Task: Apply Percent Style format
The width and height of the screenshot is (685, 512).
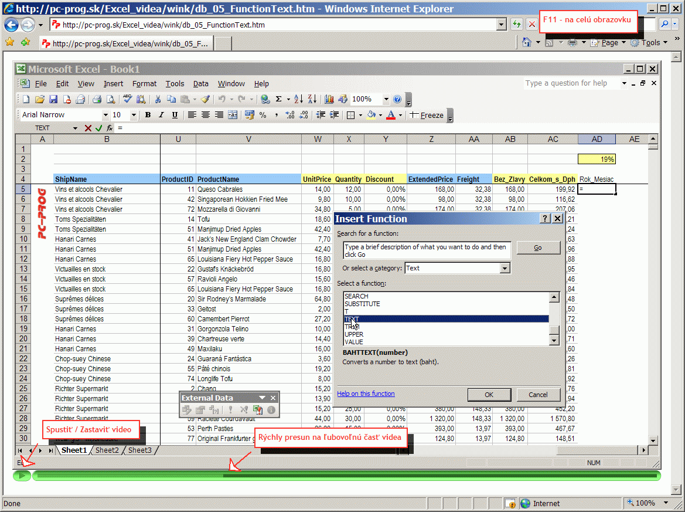Action: [263, 115]
